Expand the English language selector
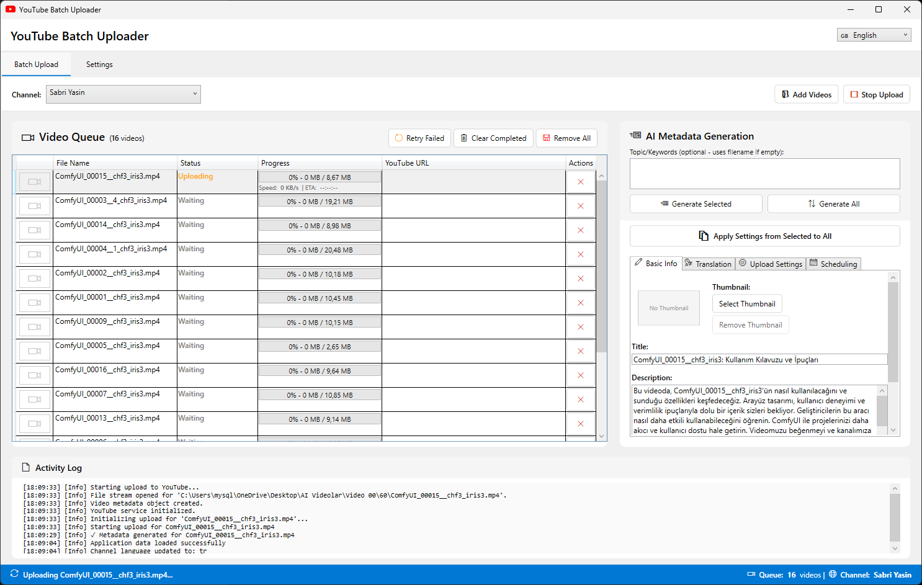Screen dimensions: 922x585 coord(874,35)
